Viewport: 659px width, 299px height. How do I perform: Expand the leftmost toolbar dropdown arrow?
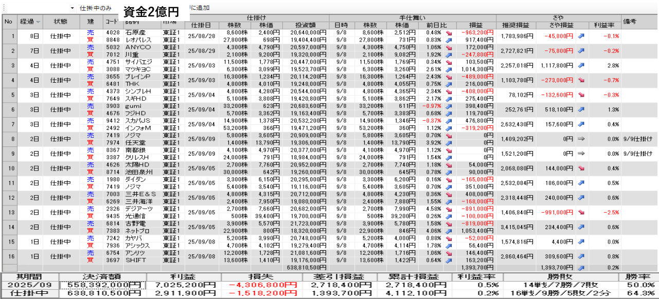pos(72,9)
